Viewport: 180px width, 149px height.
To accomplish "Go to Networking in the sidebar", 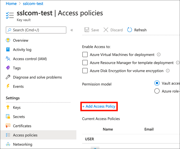I will (x=22, y=144).
